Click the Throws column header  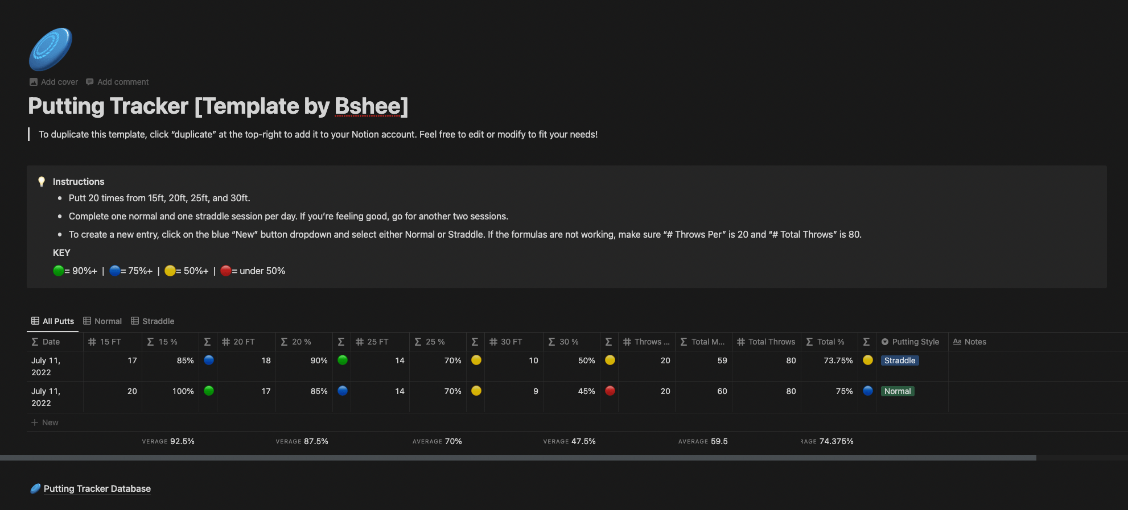[647, 342]
